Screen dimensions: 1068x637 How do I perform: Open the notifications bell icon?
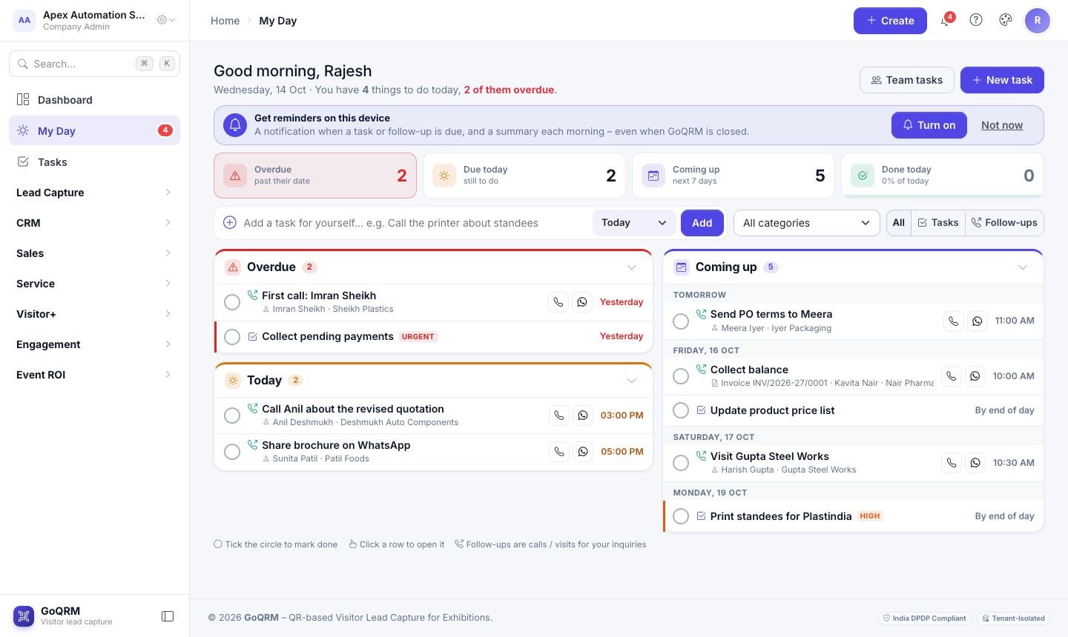(945, 21)
